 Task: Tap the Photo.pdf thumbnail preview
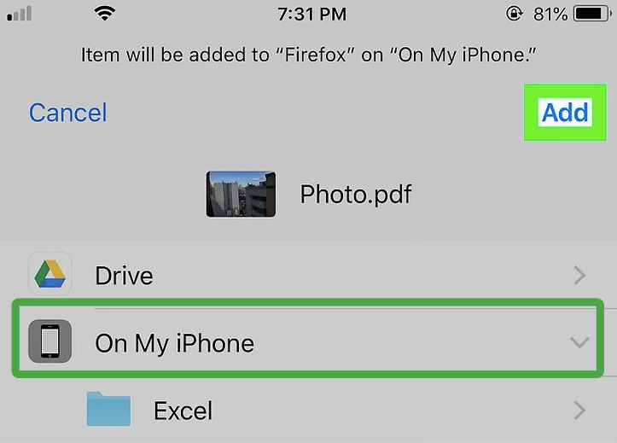(x=241, y=194)
